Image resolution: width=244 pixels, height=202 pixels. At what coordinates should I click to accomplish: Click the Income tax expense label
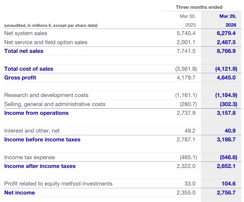(30, 157)
